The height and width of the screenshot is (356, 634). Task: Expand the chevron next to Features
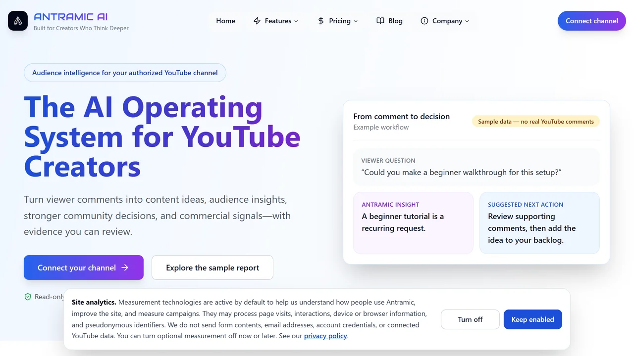[x=296, y=21]
